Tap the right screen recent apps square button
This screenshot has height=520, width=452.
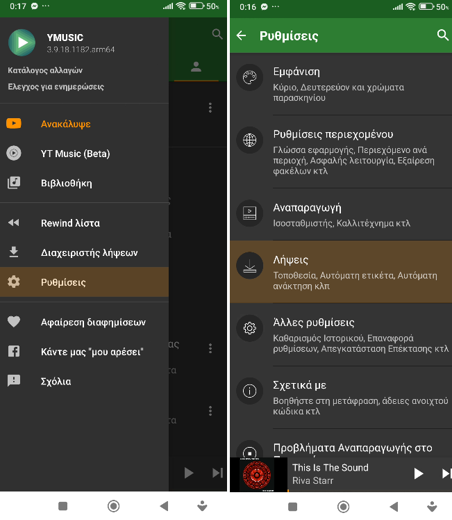tap(293, 507)
